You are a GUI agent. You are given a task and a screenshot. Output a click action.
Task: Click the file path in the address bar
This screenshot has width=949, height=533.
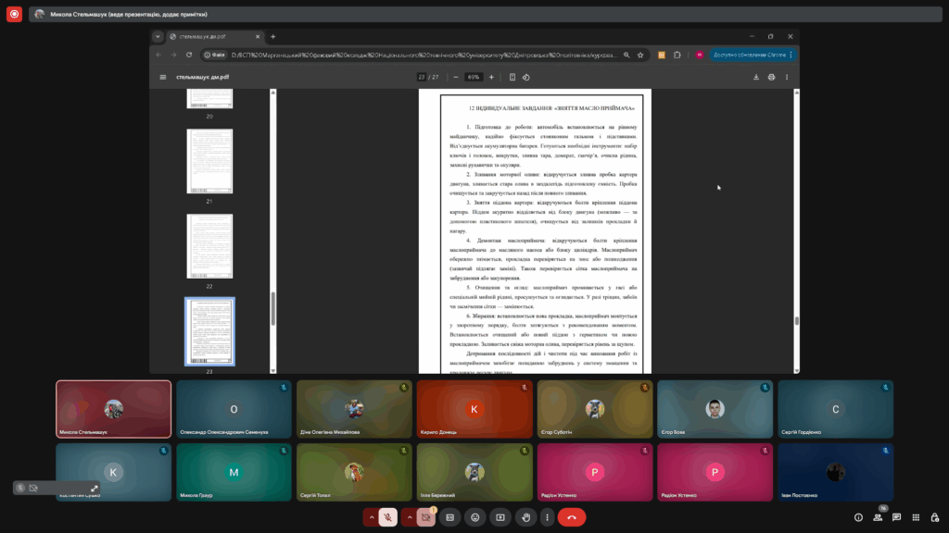pos(424,55)
